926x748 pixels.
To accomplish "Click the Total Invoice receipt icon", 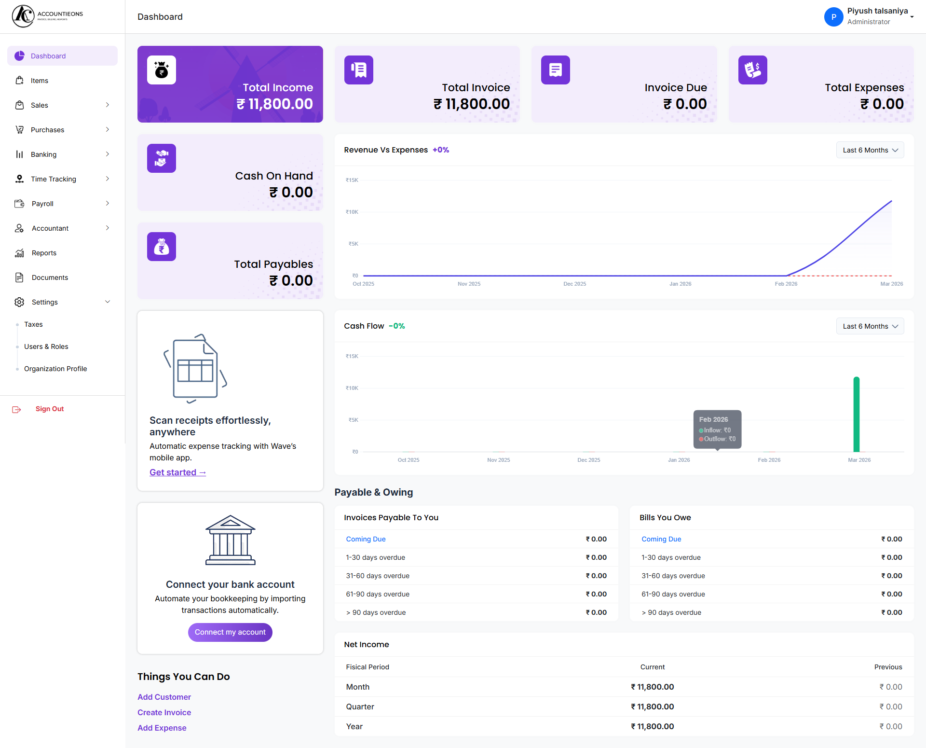I will pos(358,70).
